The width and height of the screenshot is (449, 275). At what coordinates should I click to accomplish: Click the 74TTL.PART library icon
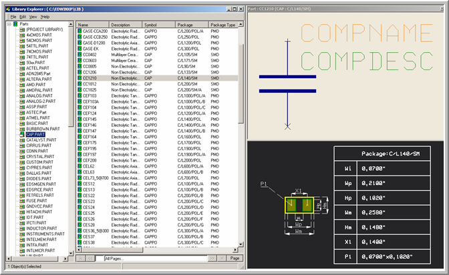pos(22,57)
